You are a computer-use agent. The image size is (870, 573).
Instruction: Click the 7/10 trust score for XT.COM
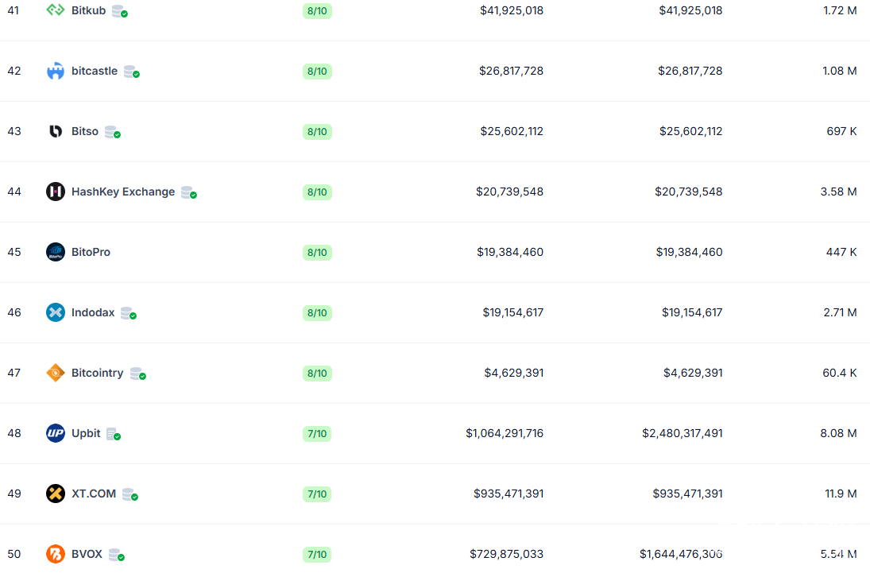pos(317,494)
